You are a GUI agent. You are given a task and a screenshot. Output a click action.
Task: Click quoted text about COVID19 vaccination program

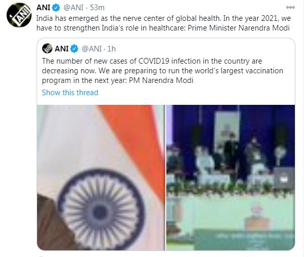pyautogui.click(x=163, y=71)
